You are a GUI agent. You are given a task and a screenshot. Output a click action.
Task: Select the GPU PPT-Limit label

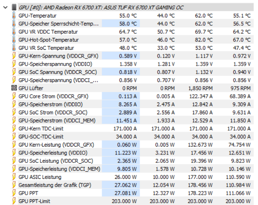34,201
